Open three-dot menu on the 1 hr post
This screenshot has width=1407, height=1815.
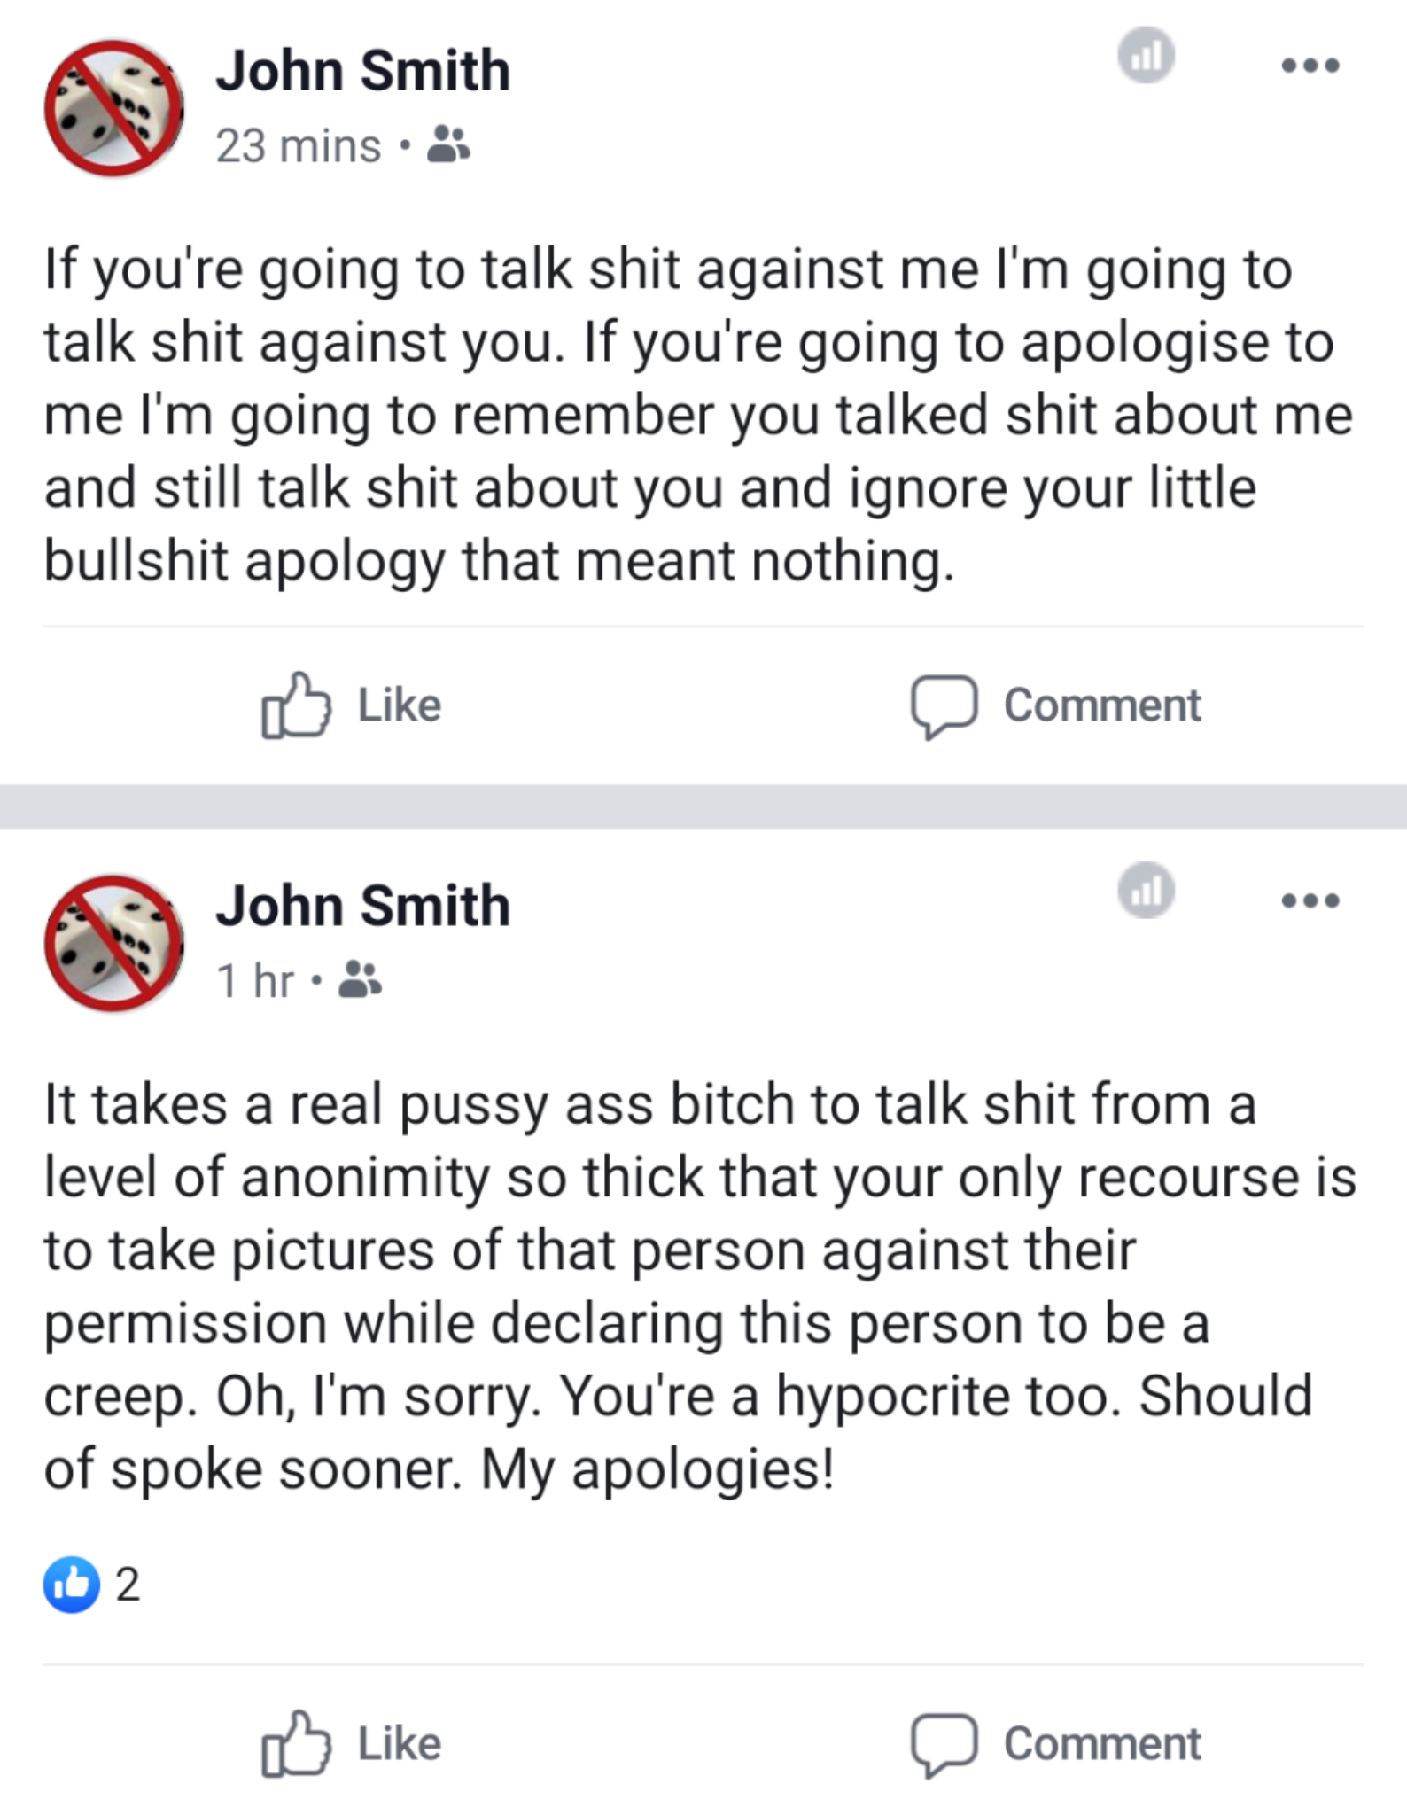1310,900
